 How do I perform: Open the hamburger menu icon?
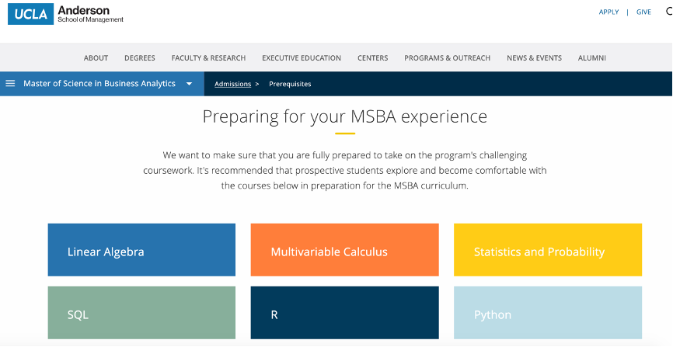11,84
